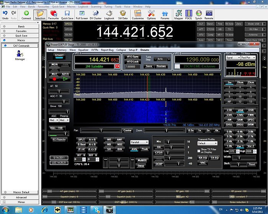Screen dimensions: 268x214
Task: Open the Scanning menu in HRD
Action: click(96, 6)
